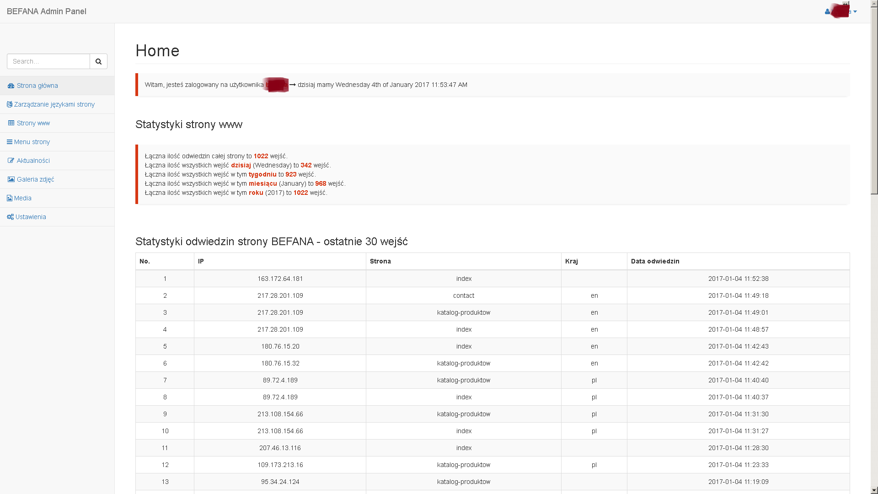The height and width of the screenshot is (494, 878).
Task: Click the page vertical scrollbar thumb
Action: tap(874, 101)
